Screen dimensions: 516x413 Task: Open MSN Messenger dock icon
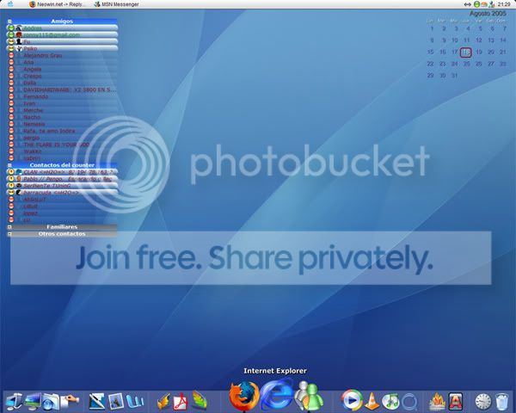[309, 396]
